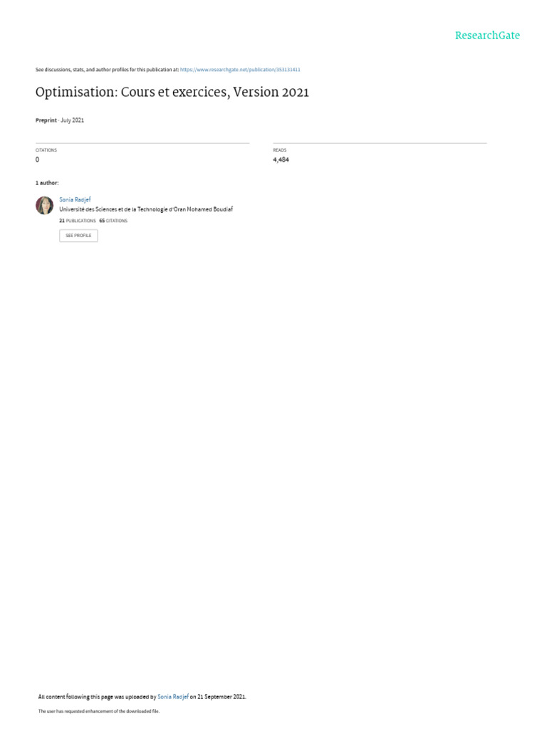Image resolution: width=547 pixels, height=729 pixels.
Task: Click Sonia Radjef's profile photo
Action: pyautogui.click(x=45, y=205)
